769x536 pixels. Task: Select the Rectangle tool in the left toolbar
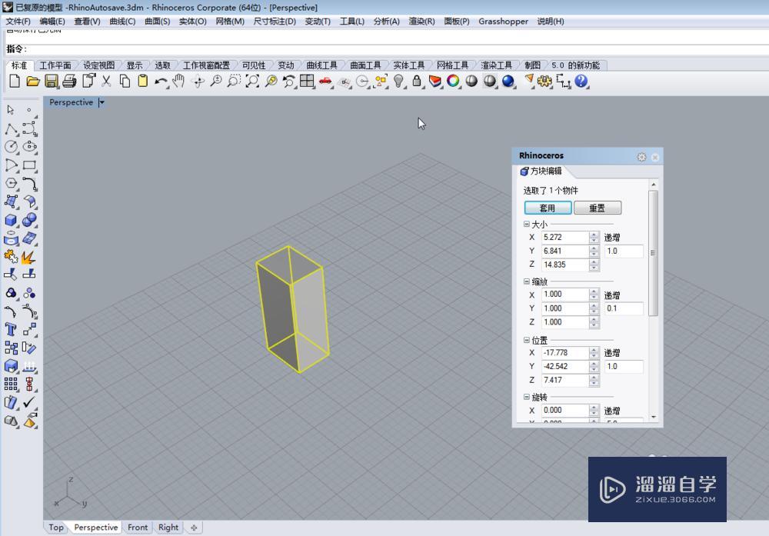pos(29,165)
